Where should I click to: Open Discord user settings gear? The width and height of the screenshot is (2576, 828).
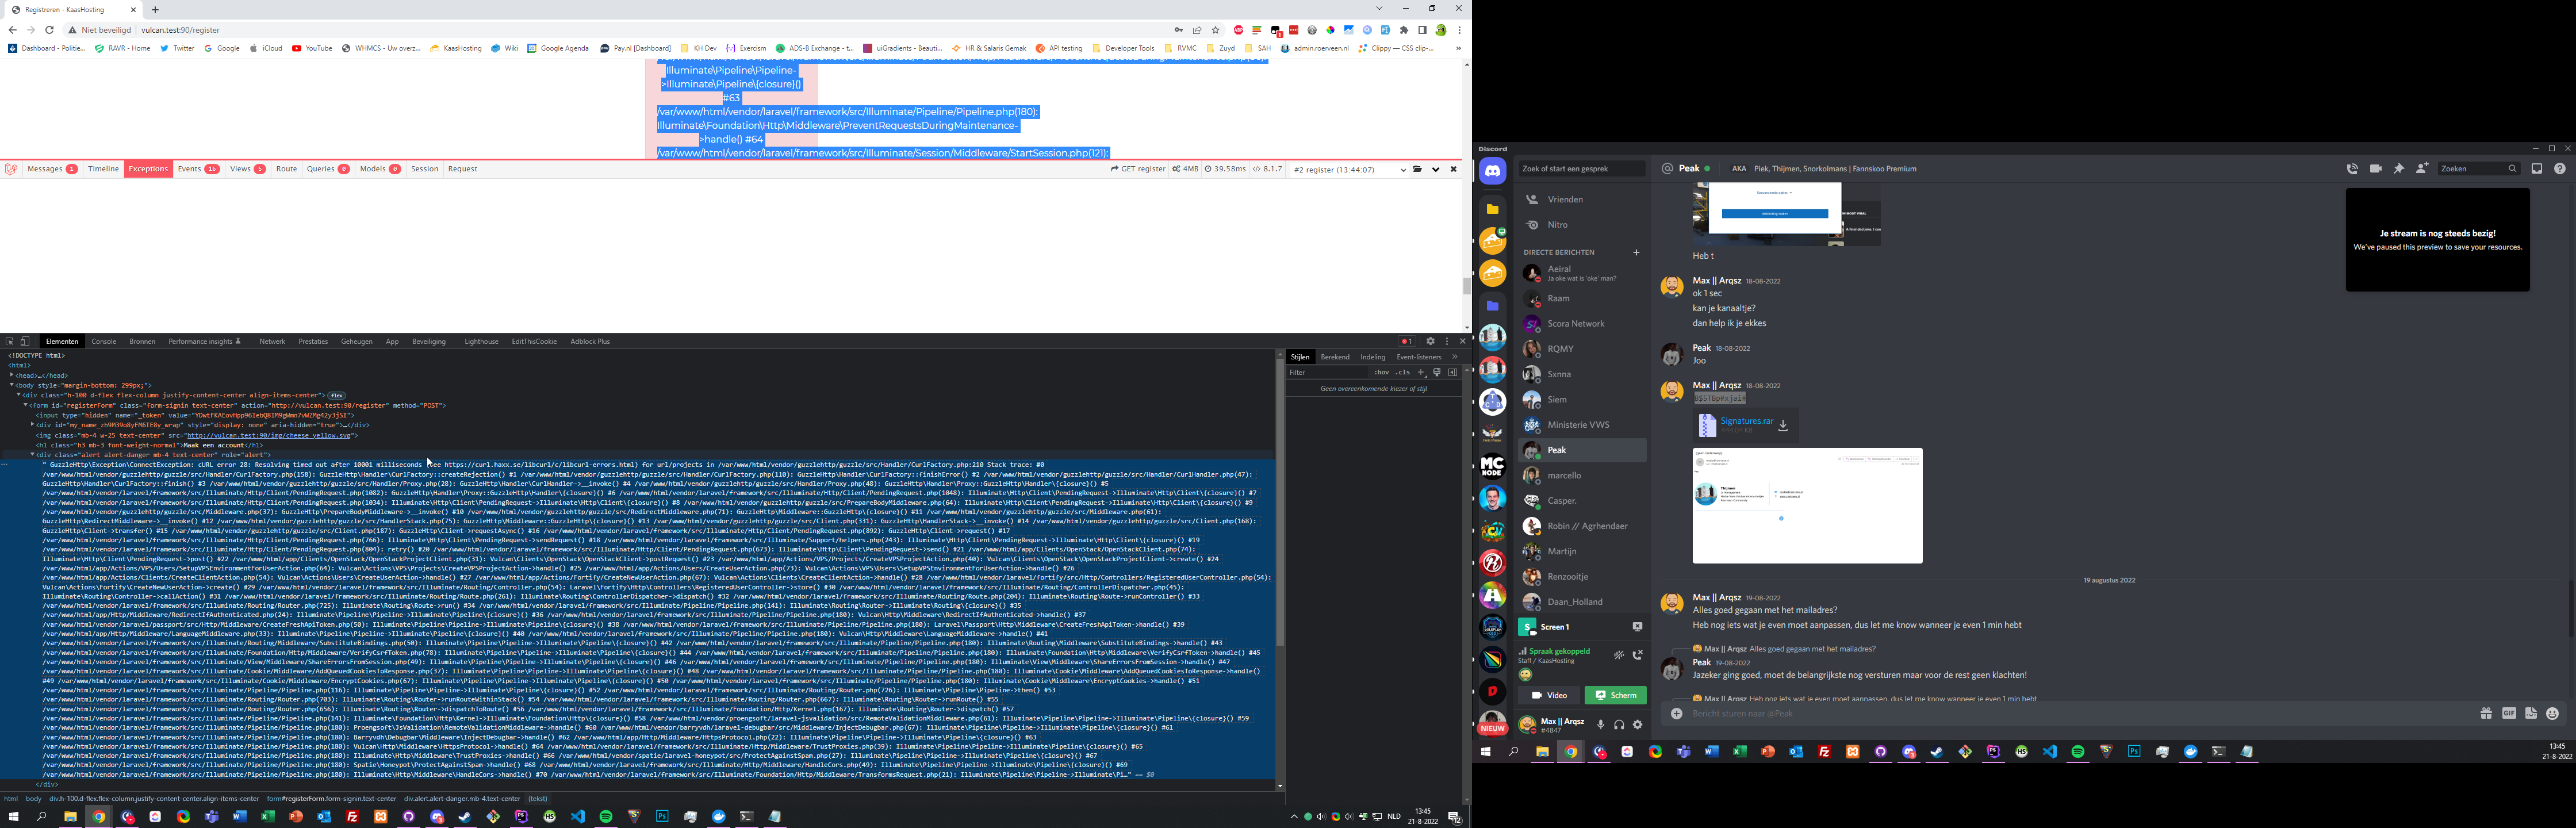tap(1637, 724)
